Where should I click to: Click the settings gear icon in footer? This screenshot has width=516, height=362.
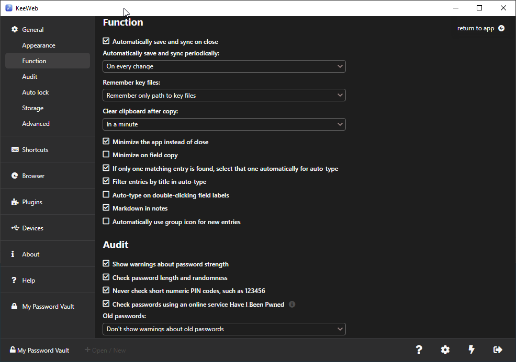point(445,350)
